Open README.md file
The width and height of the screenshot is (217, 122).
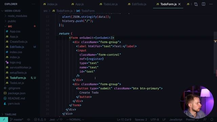pos(16,98)
